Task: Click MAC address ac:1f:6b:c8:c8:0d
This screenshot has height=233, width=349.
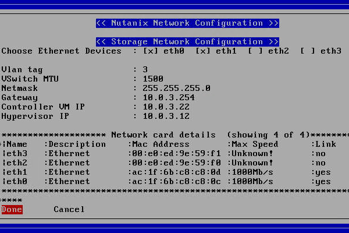Action: [x=176, y=172]
